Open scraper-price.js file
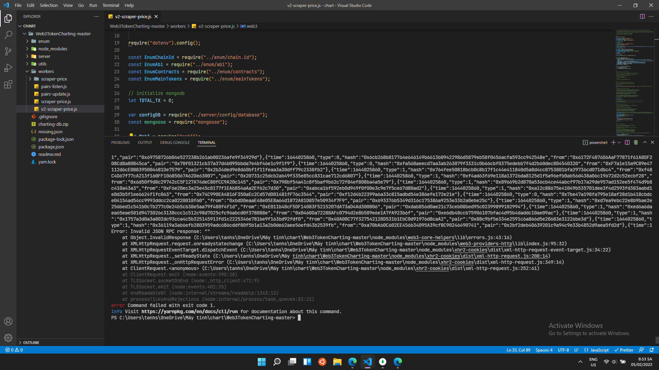Viewport: 659px width, 370px height. [60, 101]
